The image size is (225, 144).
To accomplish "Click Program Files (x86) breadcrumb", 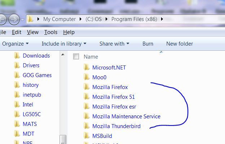I will 134,19.
